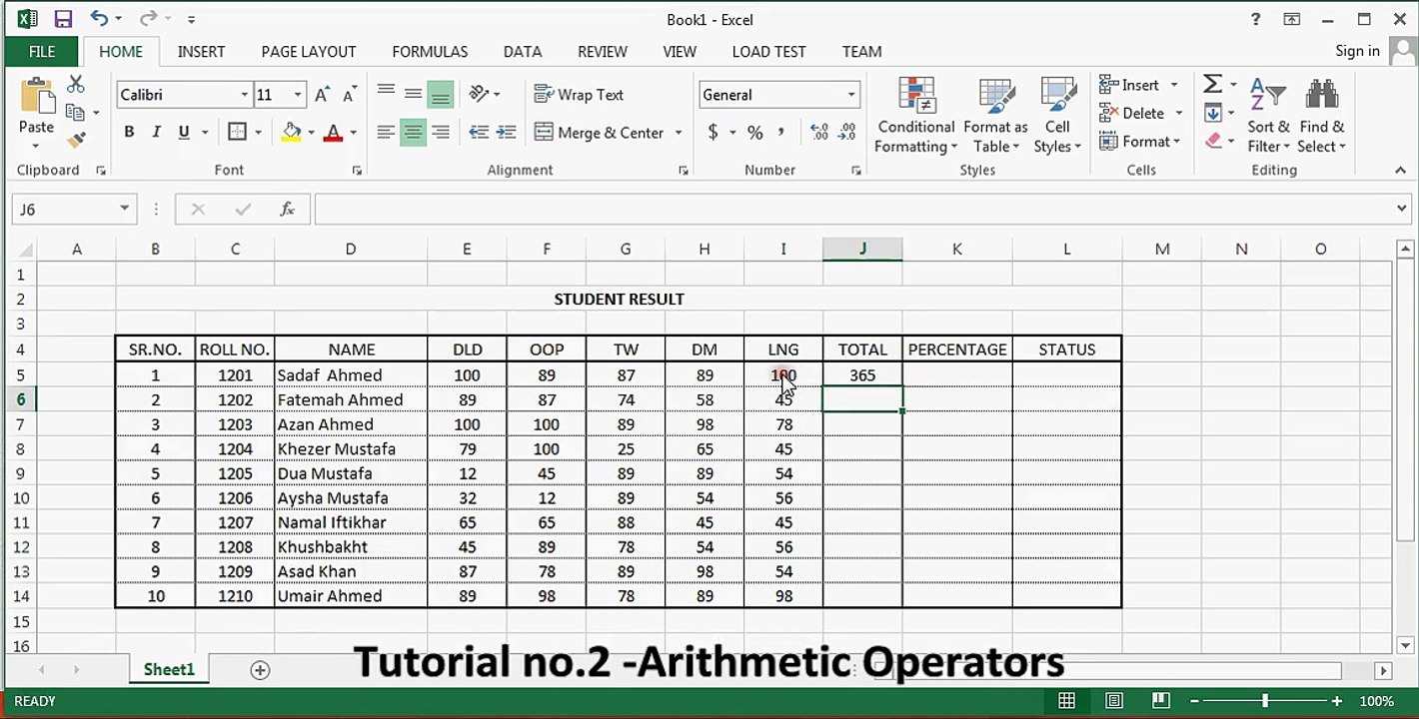
Task: Click the Clear eraser icon
Action: coord(1213,141)
